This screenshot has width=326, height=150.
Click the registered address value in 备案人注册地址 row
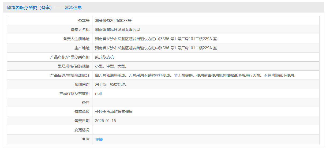156,39
